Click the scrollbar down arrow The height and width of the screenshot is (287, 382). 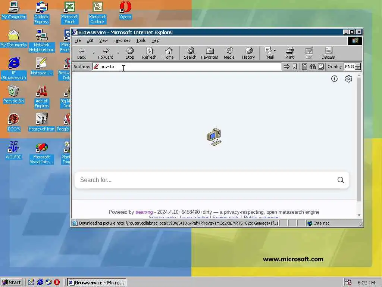click(x=359, y=215)
